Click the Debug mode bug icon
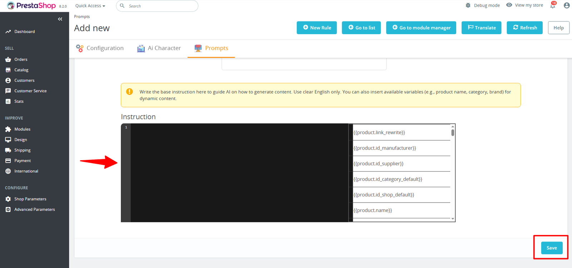This screenshot has width=572, height=268. (x=468, y=5)
